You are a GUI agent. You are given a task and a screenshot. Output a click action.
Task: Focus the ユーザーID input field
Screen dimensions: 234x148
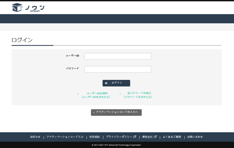coord(118,56)
